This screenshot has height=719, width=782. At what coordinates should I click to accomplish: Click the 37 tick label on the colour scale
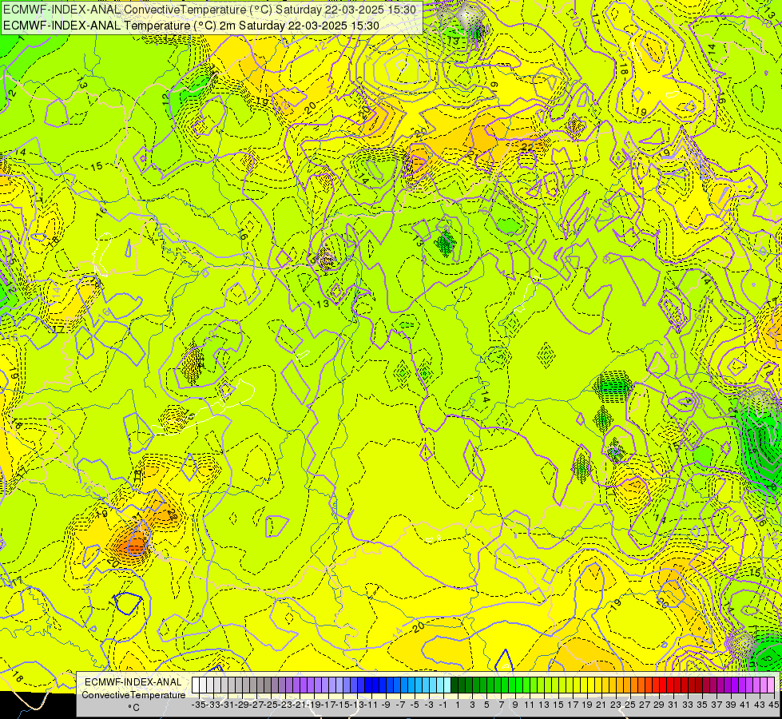(x=717, y=705)
